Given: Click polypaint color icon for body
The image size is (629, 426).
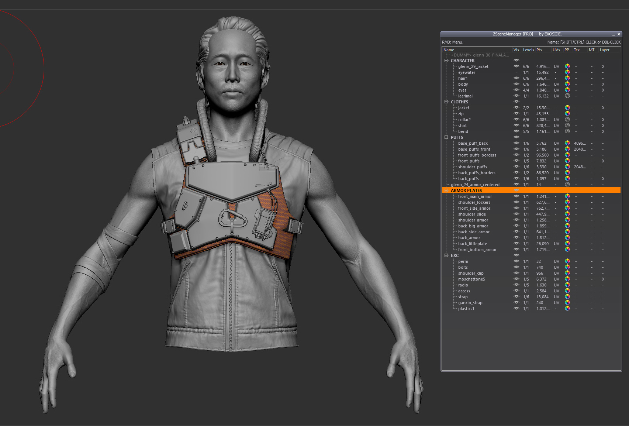Looking at the screenshot, I should [567, 84].
